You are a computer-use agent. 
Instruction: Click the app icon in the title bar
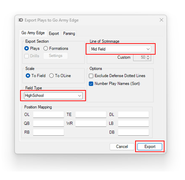(21, 20)
